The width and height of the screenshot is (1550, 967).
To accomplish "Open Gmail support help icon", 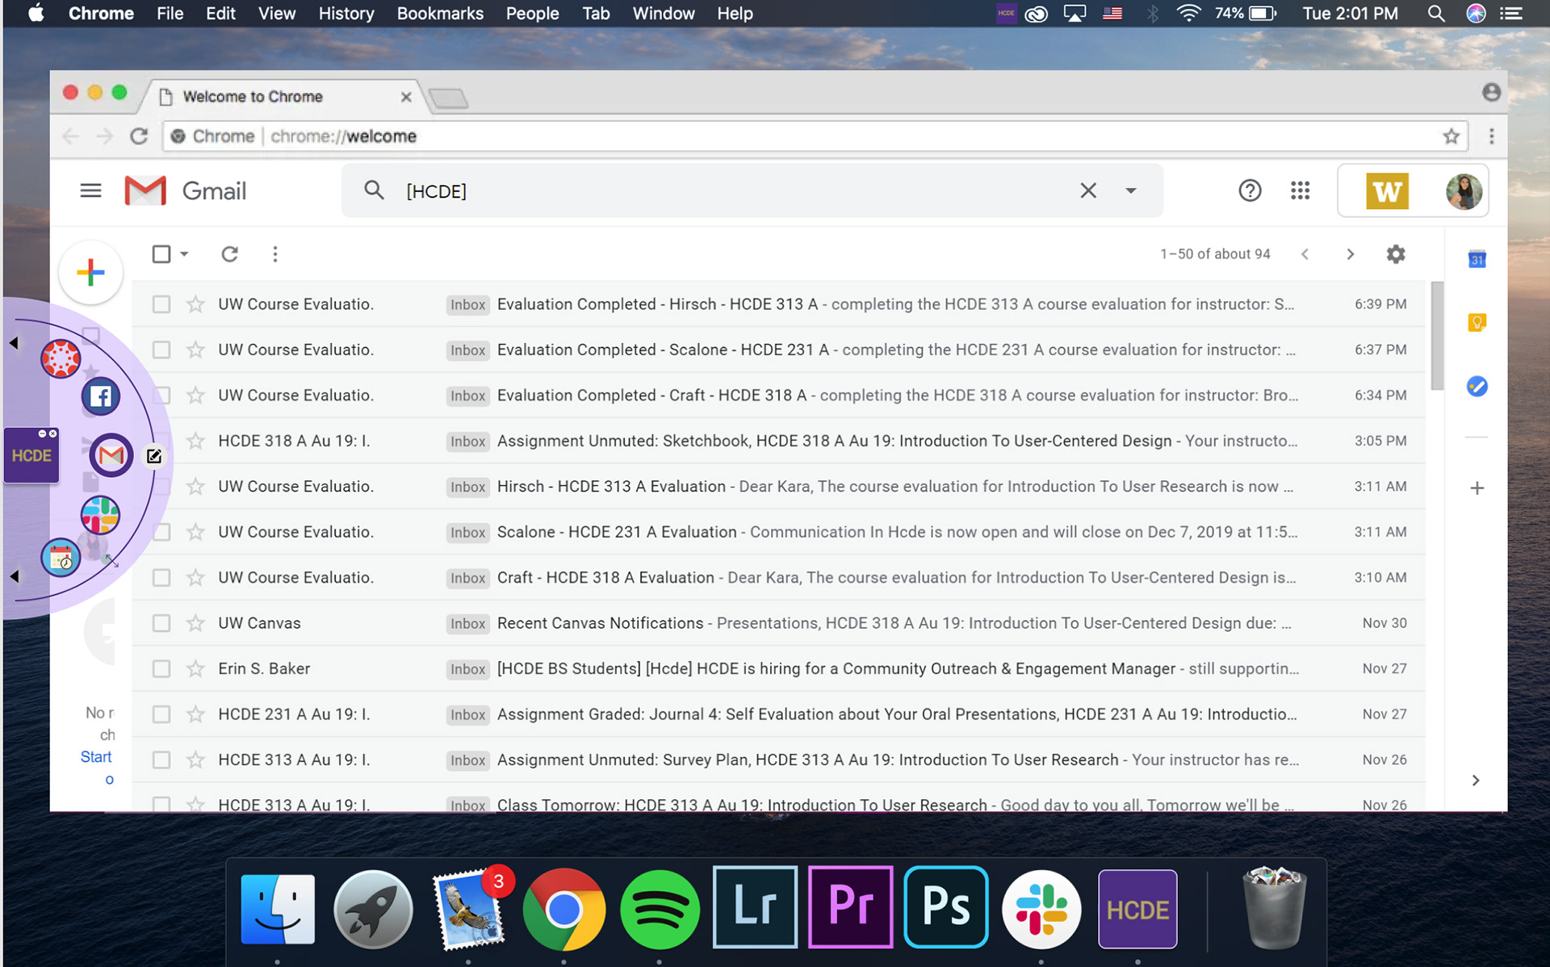I will point(1250,190).
